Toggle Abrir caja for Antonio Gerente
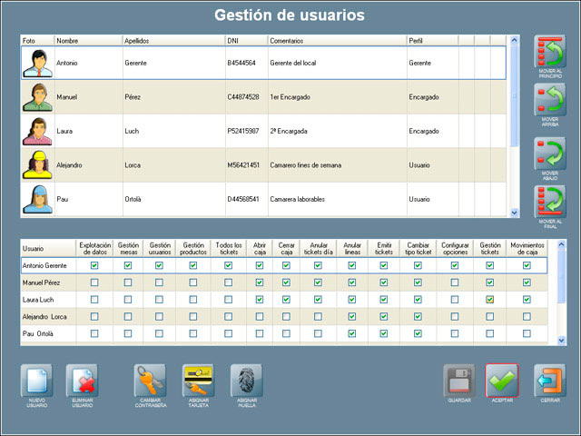The height and width of the screenshot is (436, 581). click(x=260, y=265)
